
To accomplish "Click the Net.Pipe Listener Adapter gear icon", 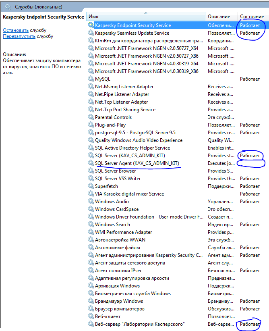I will [91, 94].
